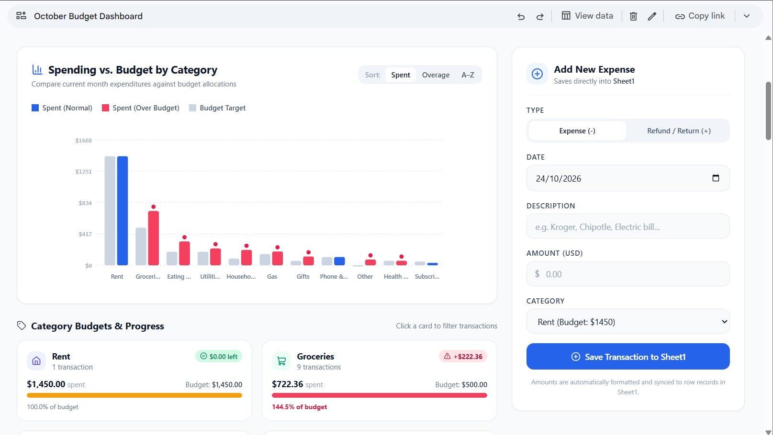
Task: Expand the top bar chevron menu
Action: pyautogui.click(x=747, y=16)
